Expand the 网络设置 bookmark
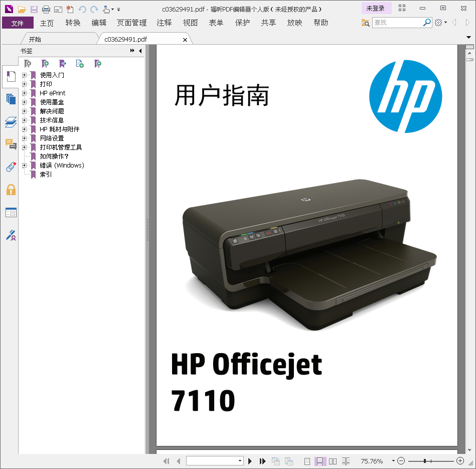Image resolution: width=476 pixels, height=469 pixels. [24, 138]
